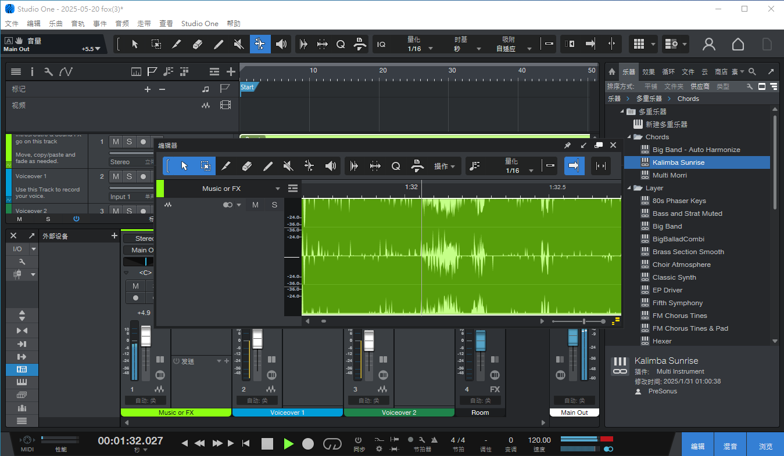Open the 乐曲 menu

tap(56, 24)
